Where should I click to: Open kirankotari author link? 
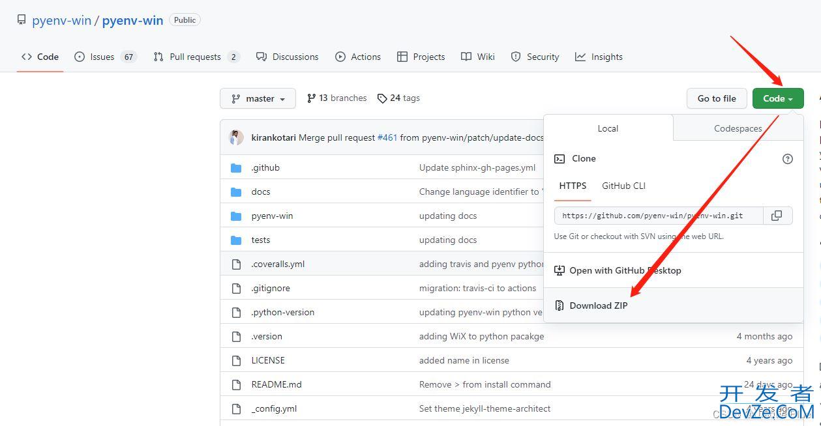tap(273, 137)
